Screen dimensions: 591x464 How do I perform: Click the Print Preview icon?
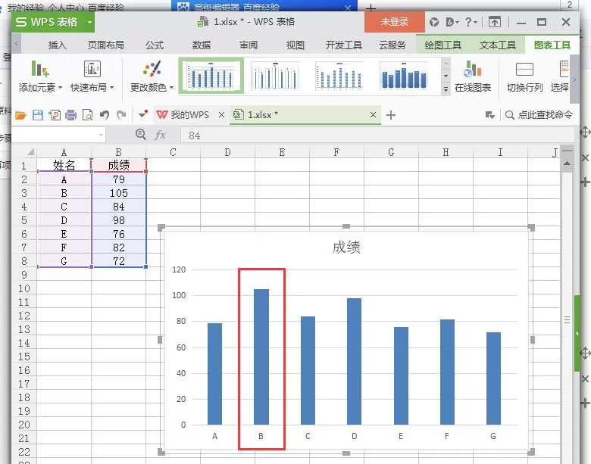click(87, 115)
